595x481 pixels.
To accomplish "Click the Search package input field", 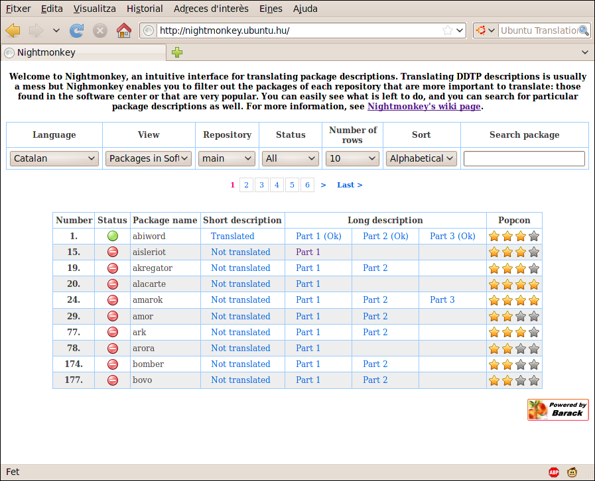I will (x=524, y=158).
